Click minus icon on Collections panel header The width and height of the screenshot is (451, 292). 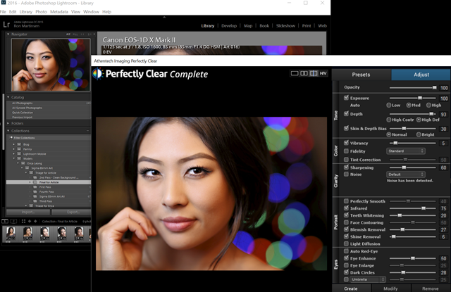coord(87,131)
